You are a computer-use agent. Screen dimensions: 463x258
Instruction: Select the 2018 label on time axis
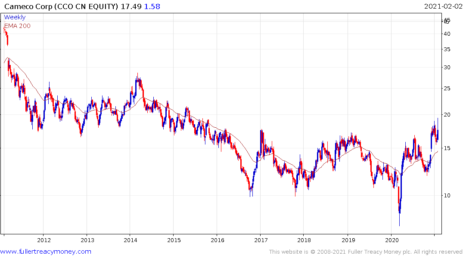[x=304, y=240]
